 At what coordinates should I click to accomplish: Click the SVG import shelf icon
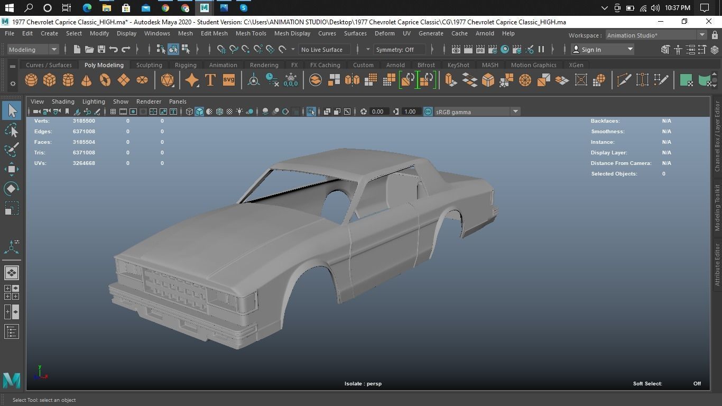pyautogui.click(x=229, y=80)
